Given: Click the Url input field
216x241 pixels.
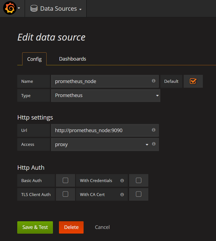Looking at the screenshot, I should coord(101,131).
